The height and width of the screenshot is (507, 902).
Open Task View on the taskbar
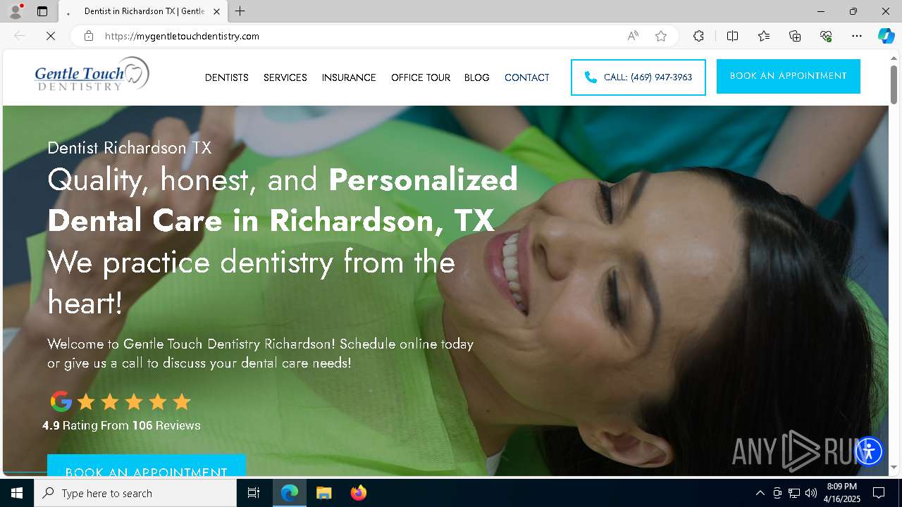coord(254,493)
